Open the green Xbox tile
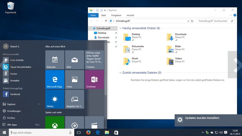The width and height of the screenshot is (242, 136). [x=55, y=122]
